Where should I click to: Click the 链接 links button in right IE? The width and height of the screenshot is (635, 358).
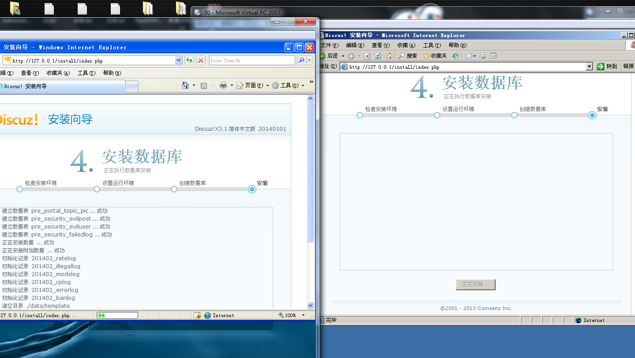coord(629,66)
